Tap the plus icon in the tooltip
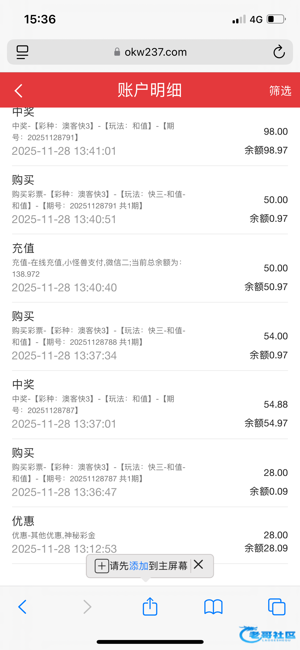This screenshot has height=650, width=300. pos(102,566)
